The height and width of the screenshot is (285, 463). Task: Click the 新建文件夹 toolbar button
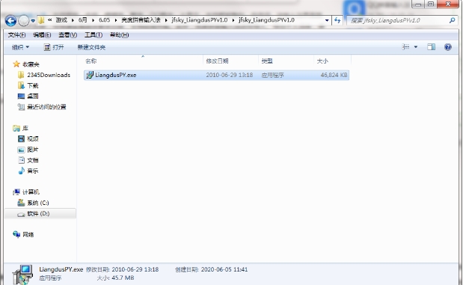point(91,47)
